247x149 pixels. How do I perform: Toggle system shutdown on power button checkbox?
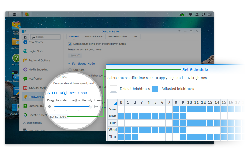pos(70,44)
